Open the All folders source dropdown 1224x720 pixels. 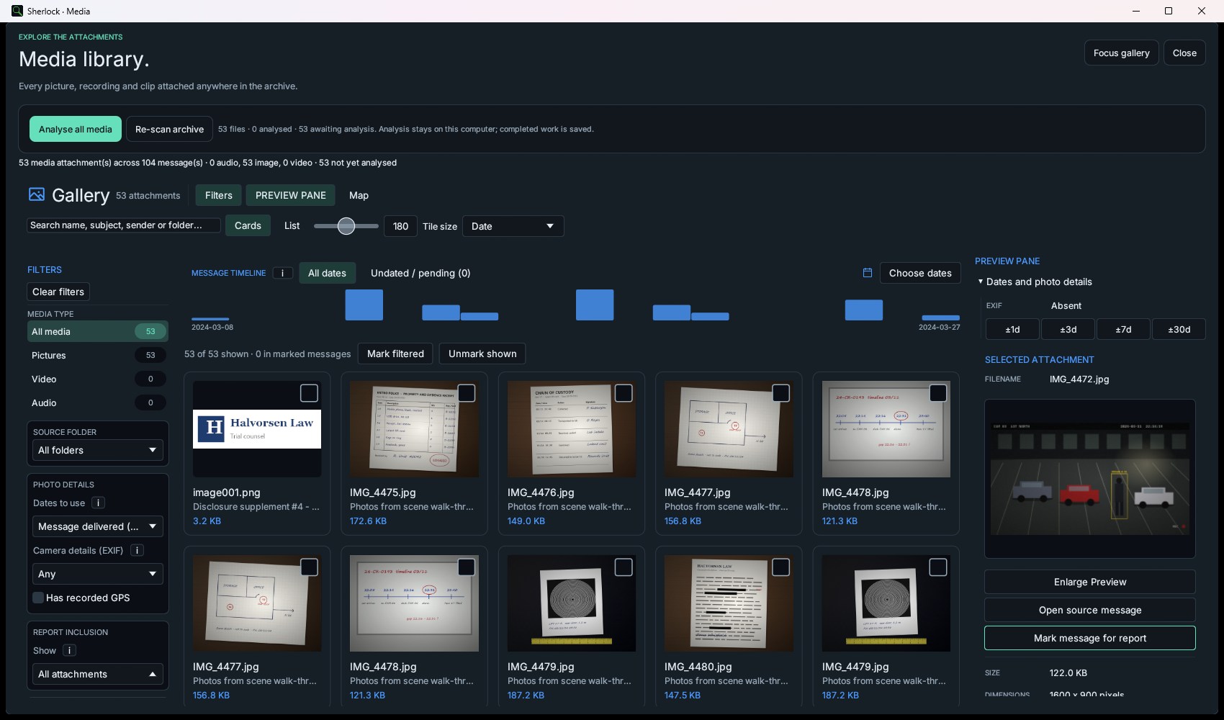tap(97, 451)
